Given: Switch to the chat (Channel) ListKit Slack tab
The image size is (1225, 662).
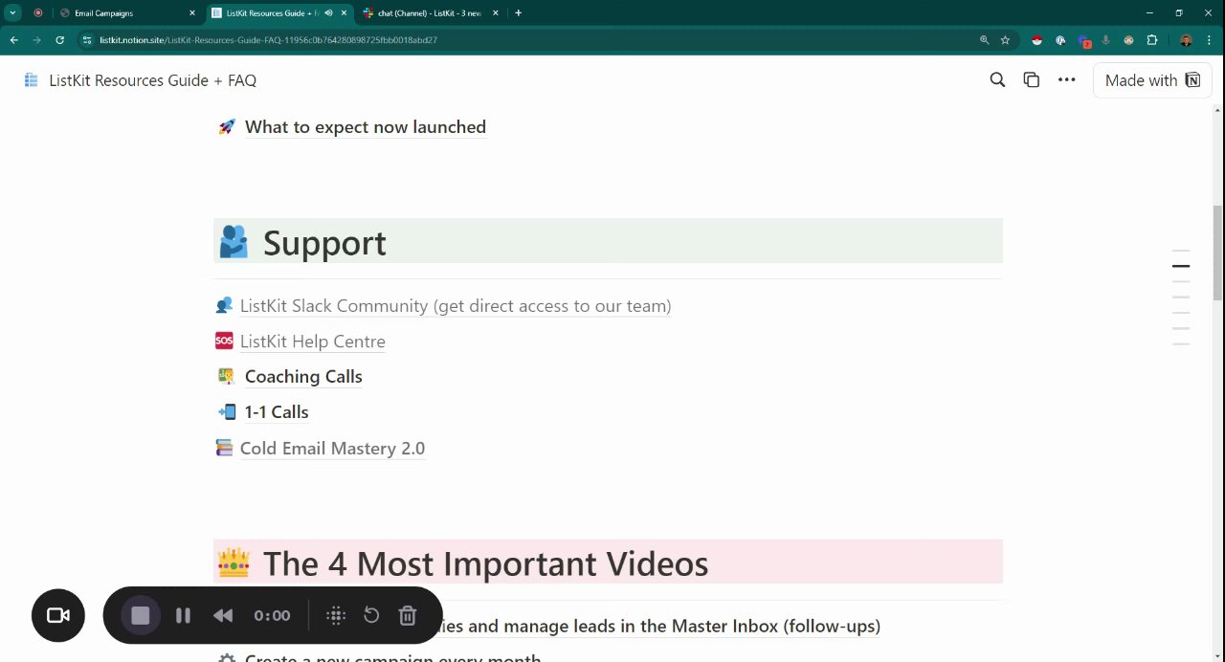Looking at the screenshot, I should (429, 13).
